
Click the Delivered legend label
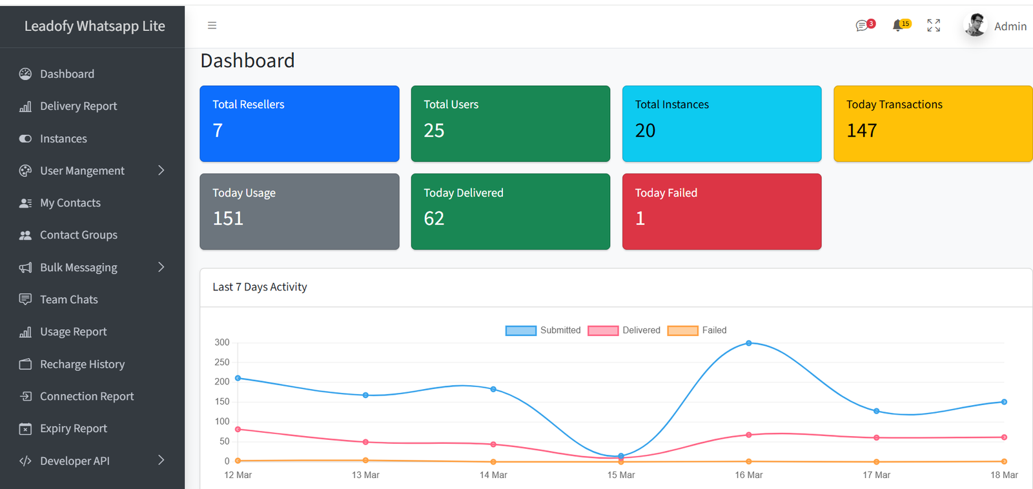641,330
